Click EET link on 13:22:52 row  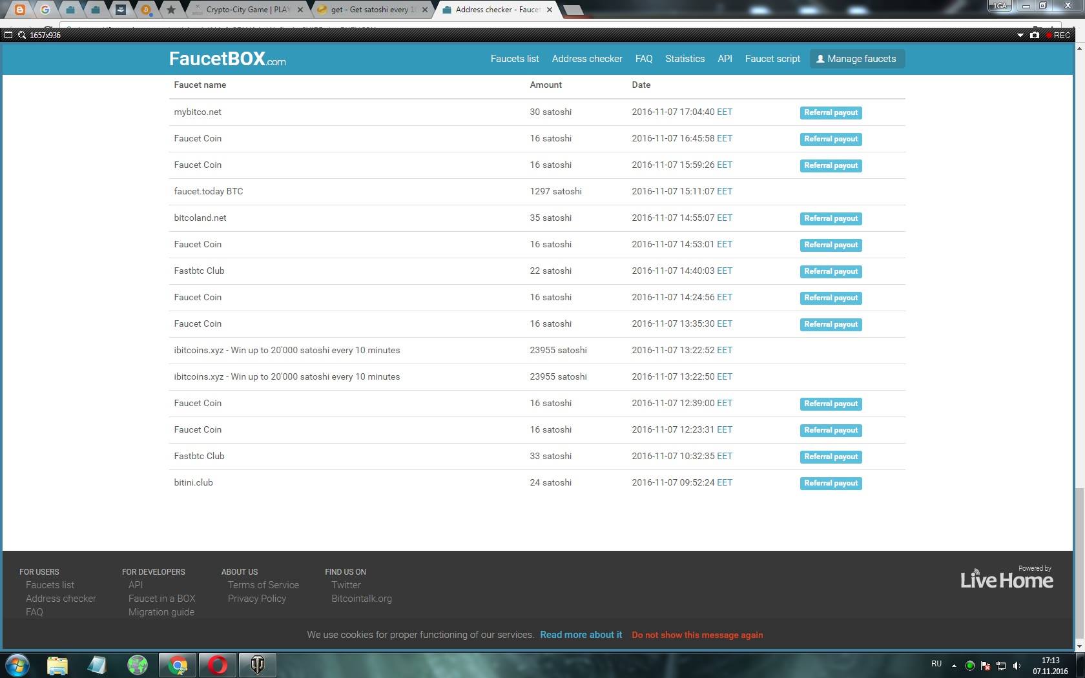pyautogui.click(x=725, y=350)
